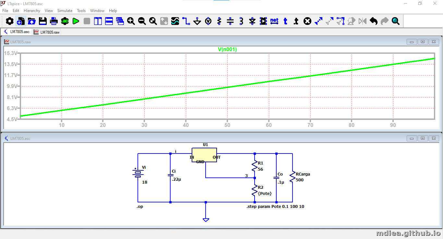Image resolution: width=443 pixels, height=239 pixels.
Task: Minimize the LM7805.raw plot window
Action: click(412, 42)
